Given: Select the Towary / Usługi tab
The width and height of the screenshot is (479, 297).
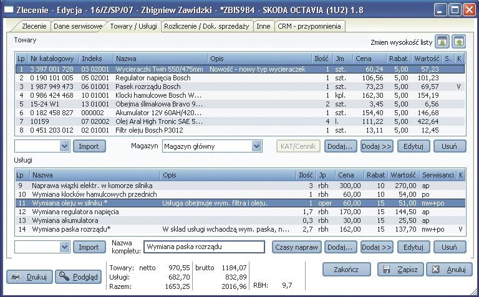Looking at the screenshot, I should click(x=133, y=26).
